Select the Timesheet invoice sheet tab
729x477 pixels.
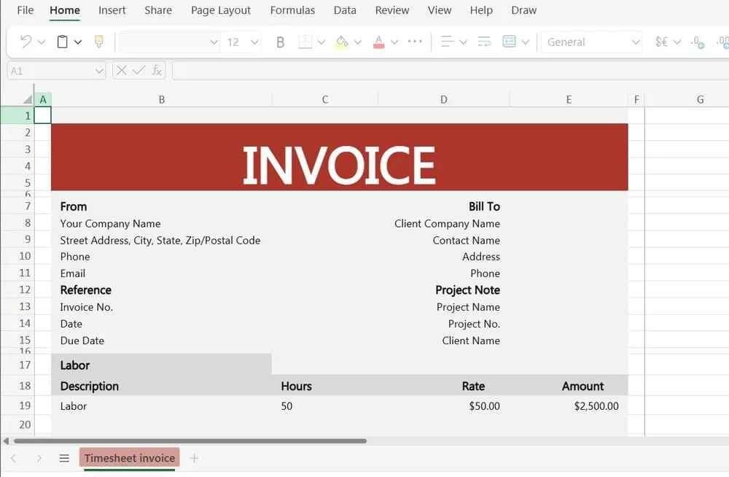(129, 458)
